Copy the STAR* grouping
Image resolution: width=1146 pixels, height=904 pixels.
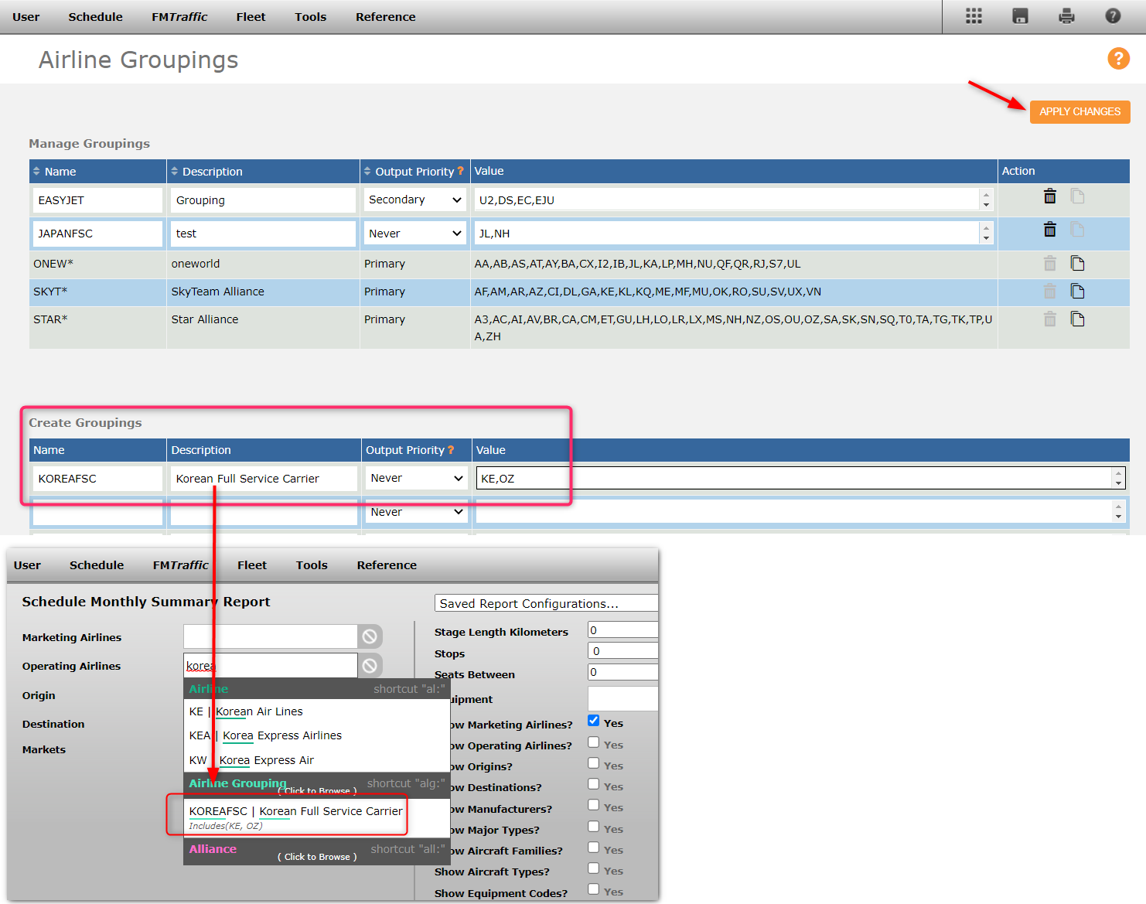[x=1077, y=319]
